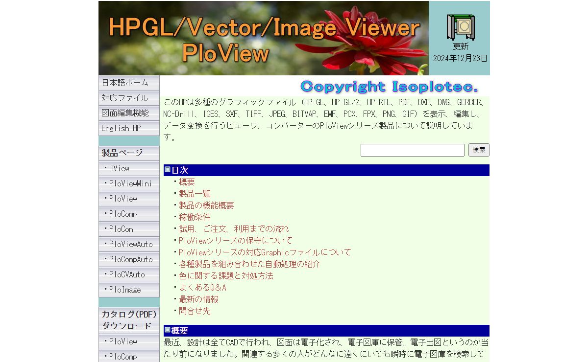Viewport: 588px width, 362px height.
Task: Open the 対応ファイル sidebar menu item
Action: [x=129, y=98]
